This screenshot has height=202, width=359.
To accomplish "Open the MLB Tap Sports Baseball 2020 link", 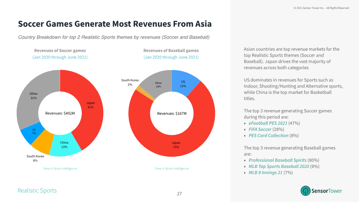I will tap(279, 167).
